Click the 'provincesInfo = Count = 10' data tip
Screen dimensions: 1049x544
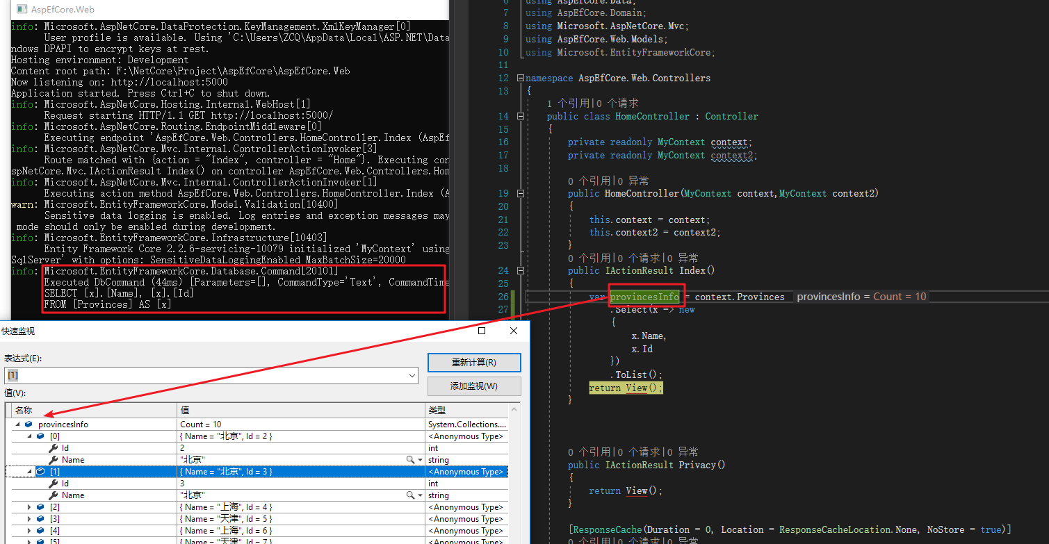pos(861,297)
